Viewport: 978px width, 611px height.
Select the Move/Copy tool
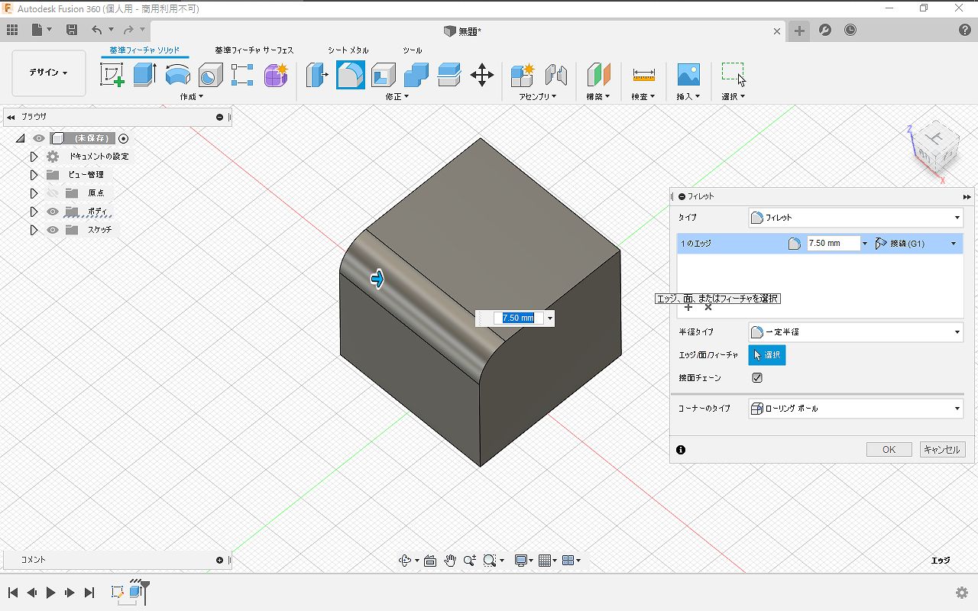(x=481, y=75)
